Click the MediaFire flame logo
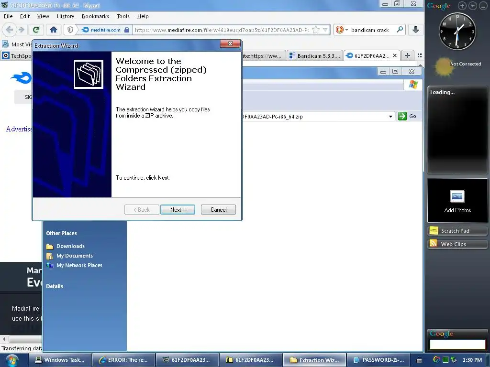Viewport: 490px width, 367px height. (x=21, y=78)
